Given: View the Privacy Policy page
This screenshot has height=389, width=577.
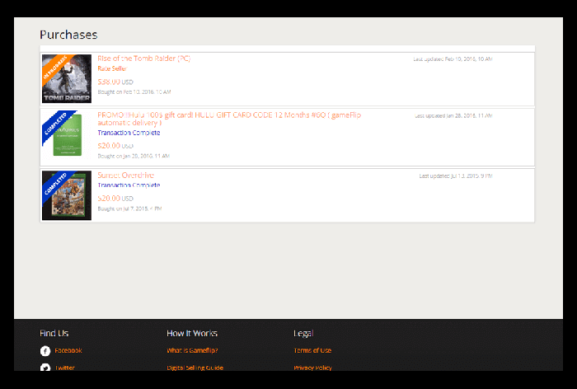Looking at the screenshot, I should click(x=312, y=368).
